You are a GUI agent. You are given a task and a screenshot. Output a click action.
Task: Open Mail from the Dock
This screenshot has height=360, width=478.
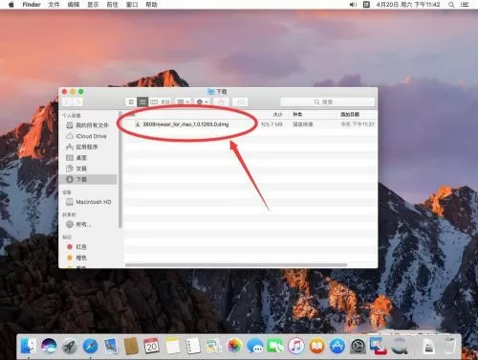click(111, 346)
